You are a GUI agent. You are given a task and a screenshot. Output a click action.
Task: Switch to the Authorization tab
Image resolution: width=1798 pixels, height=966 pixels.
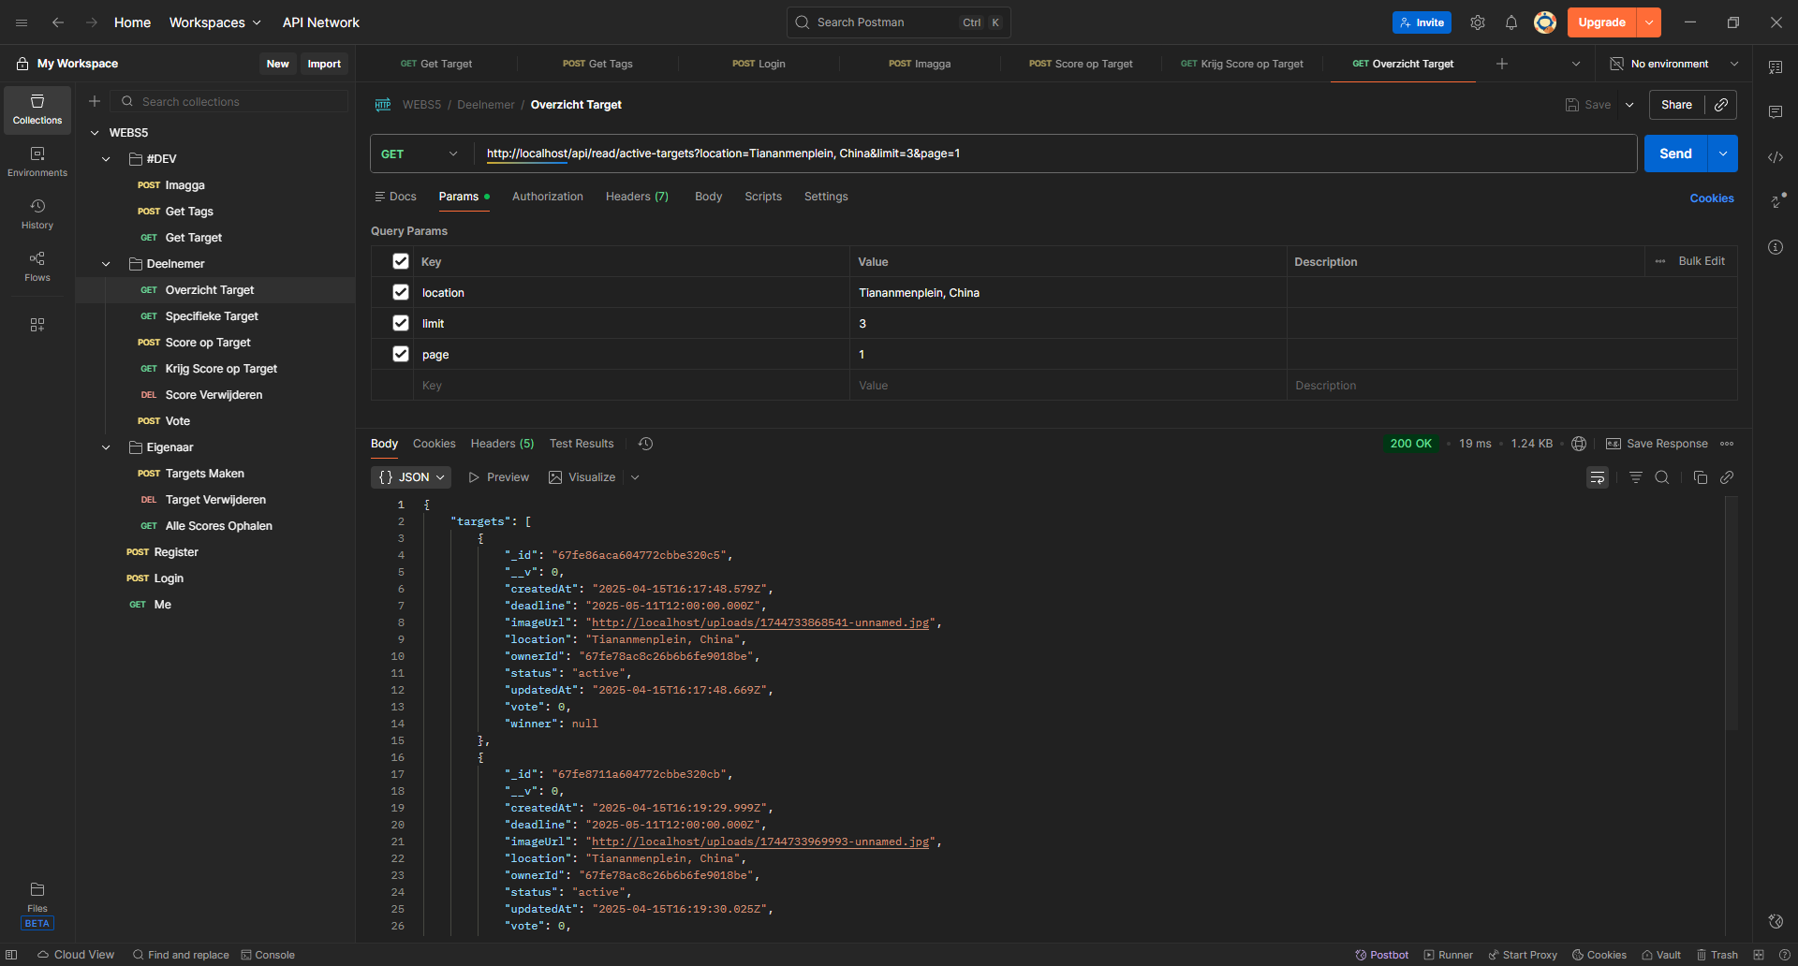pyautogui.click(x=547, y=197)
